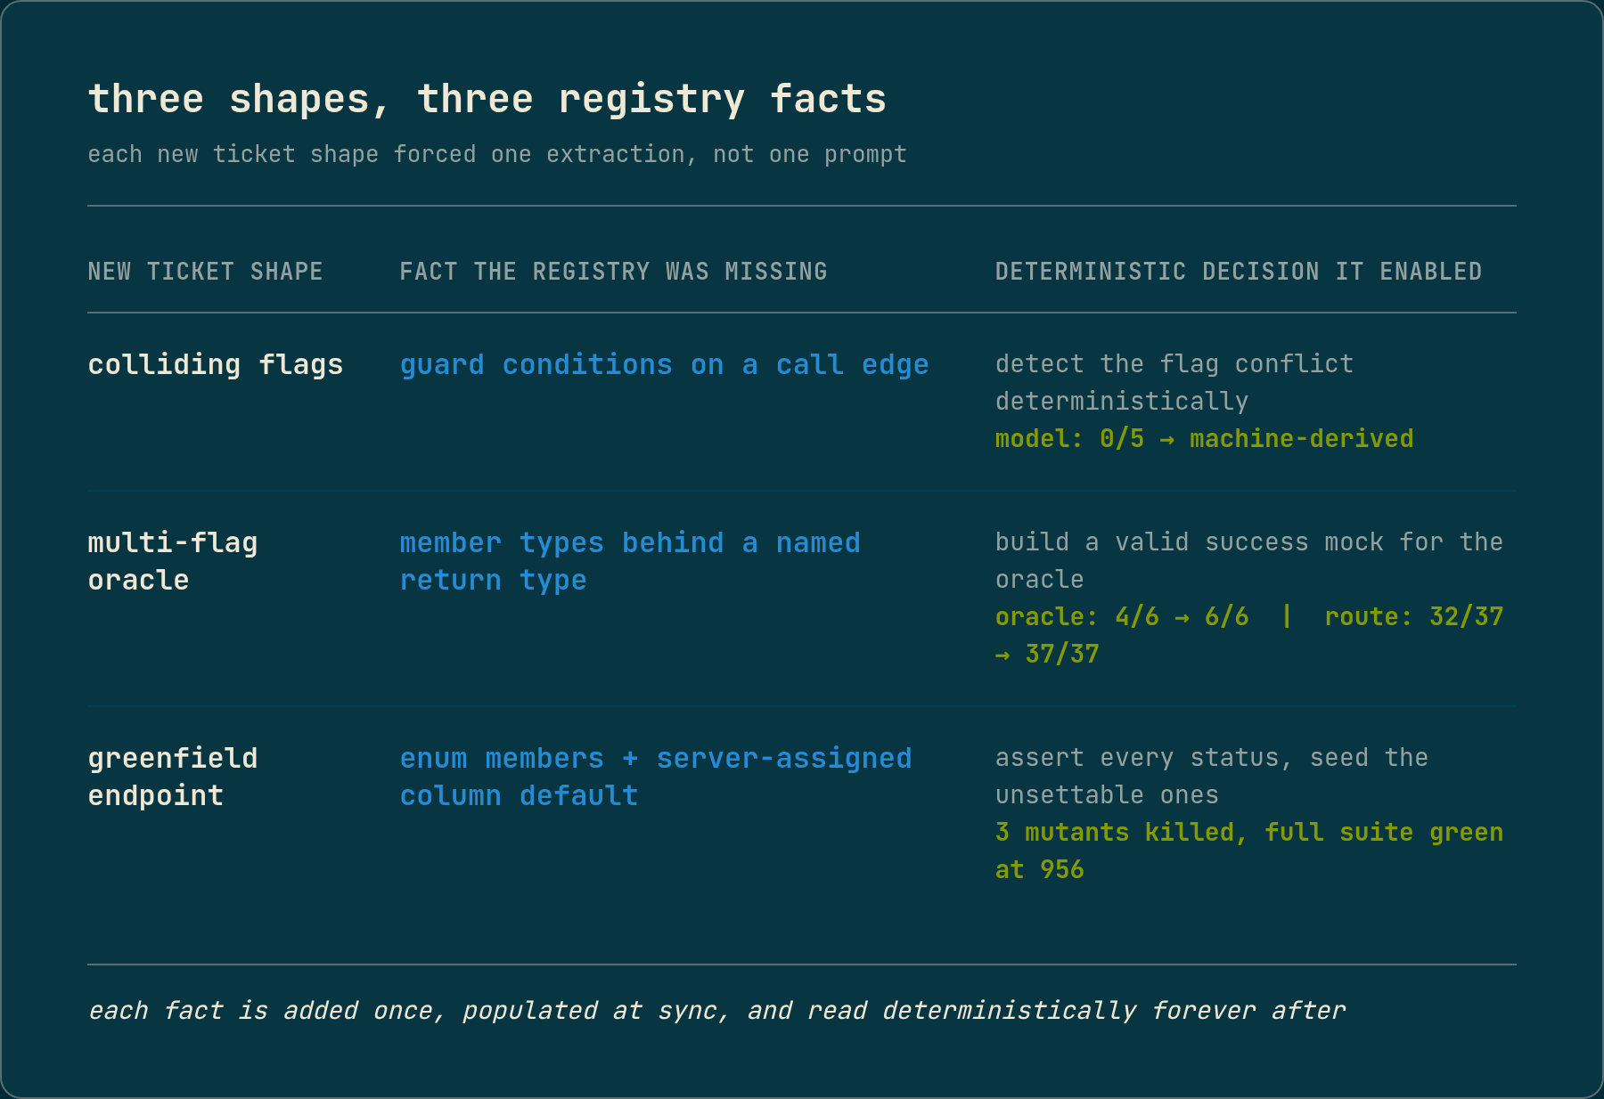
Task: Select the 'colliding flags' row label
Action: pos(216,364)
